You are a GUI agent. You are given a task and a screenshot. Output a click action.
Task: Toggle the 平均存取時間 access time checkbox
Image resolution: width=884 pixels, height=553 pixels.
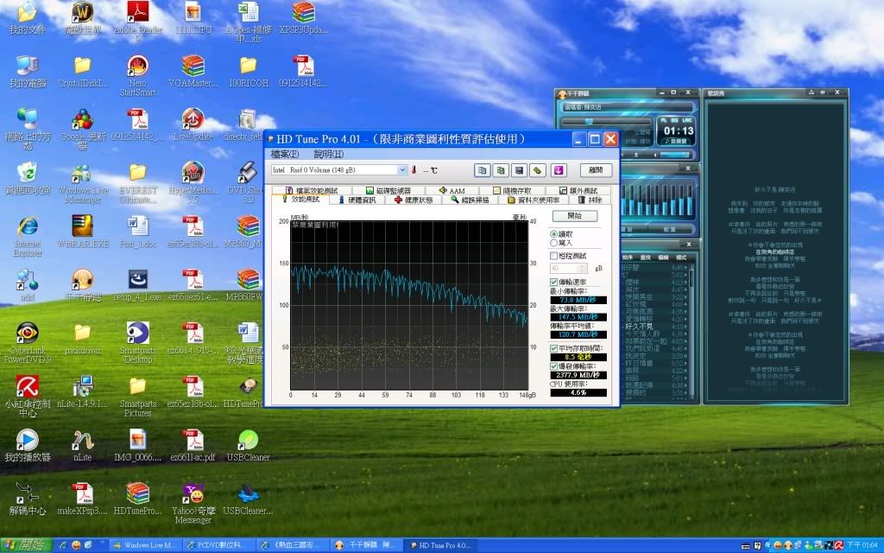tap(553, 349)
